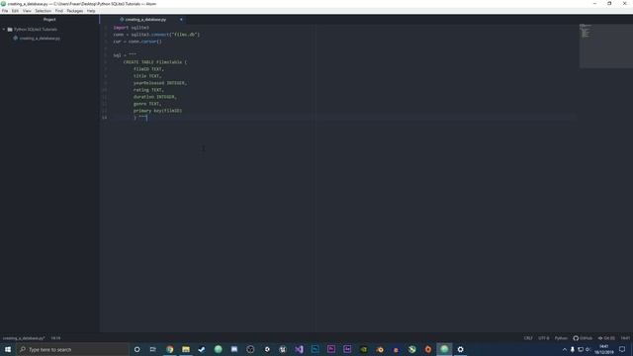633x356 pixels.
Task: Open the Action Center notifications icon
Action: point(622,349)
